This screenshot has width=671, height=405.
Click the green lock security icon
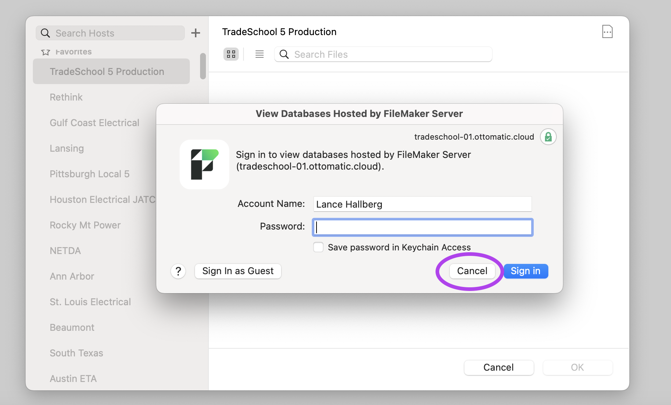(x=548, y=137)
